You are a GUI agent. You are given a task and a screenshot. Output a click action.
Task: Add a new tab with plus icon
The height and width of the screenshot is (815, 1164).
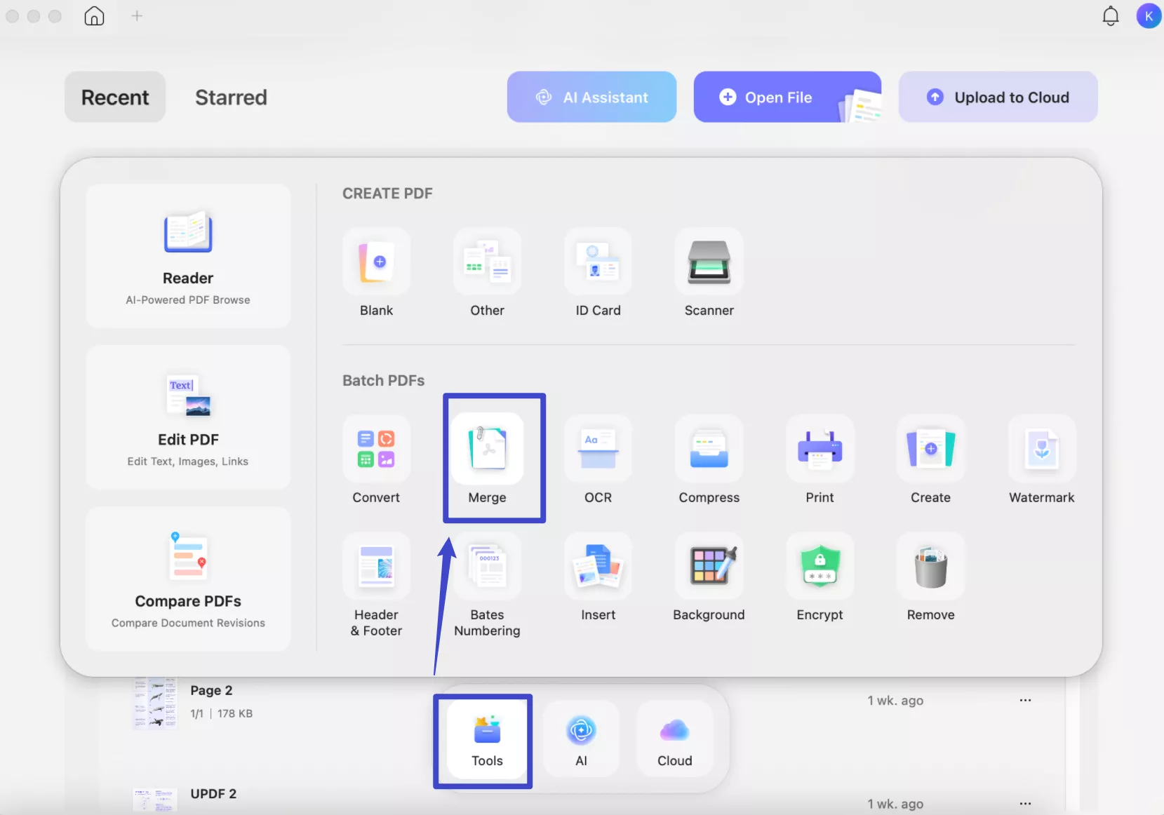pyautogui.click(x=137, y=15)
